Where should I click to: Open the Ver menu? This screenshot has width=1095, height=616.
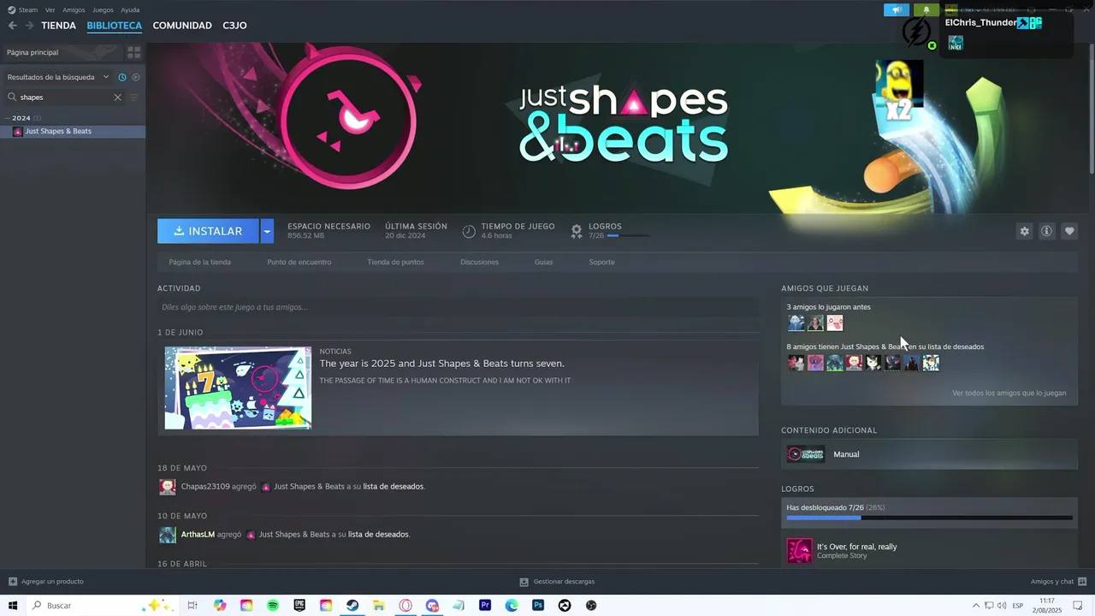[50, 9]
